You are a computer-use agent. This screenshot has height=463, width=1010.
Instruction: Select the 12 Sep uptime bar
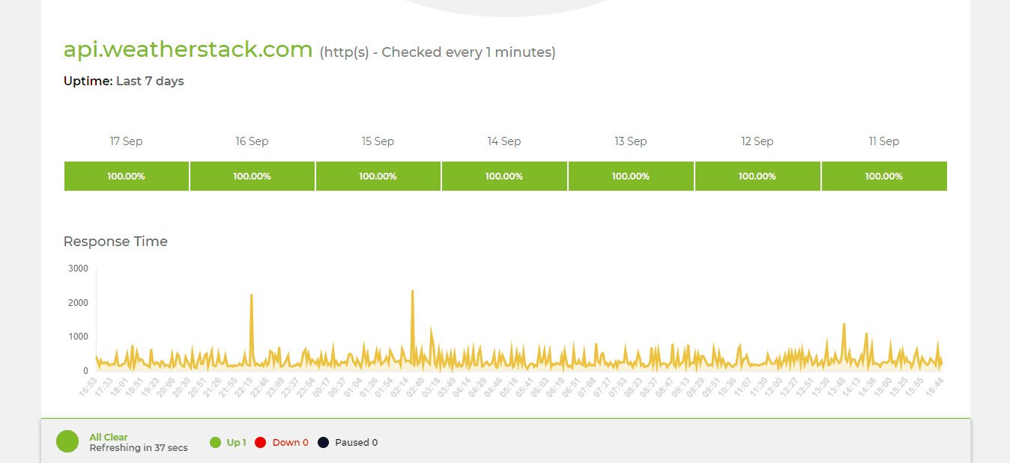757,177
